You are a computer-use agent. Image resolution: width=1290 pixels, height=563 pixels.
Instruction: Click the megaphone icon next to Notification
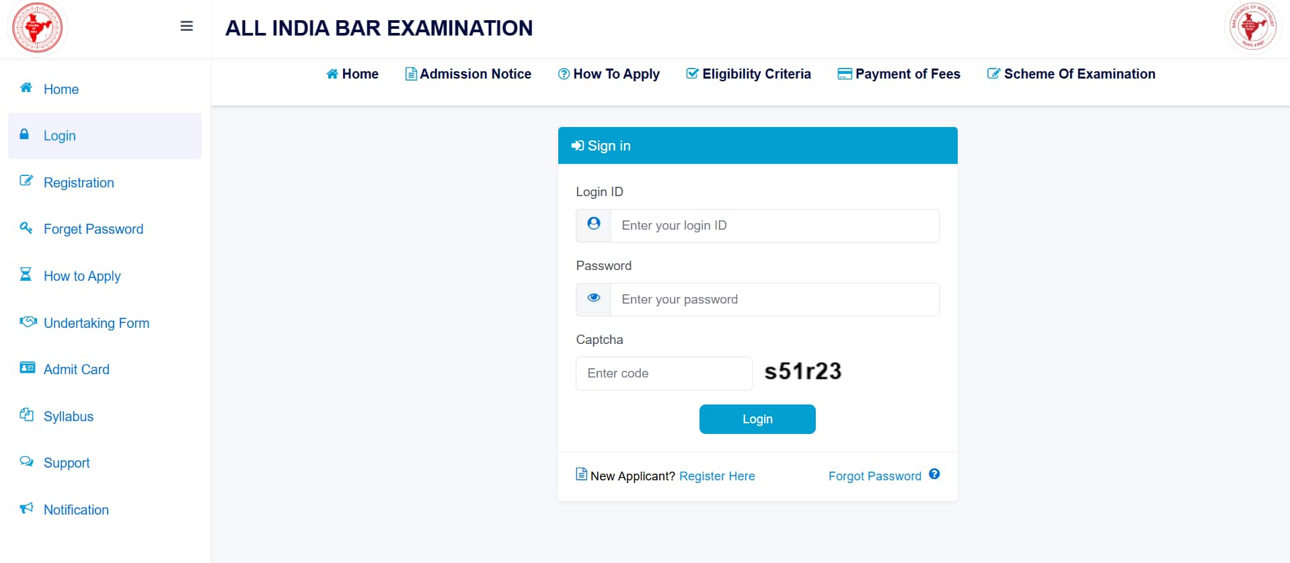click(26, 508)
